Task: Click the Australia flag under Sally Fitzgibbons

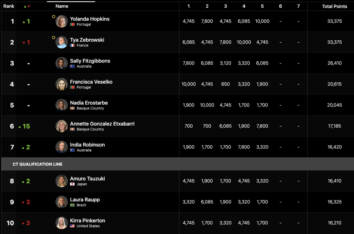Action: (72, 66)
